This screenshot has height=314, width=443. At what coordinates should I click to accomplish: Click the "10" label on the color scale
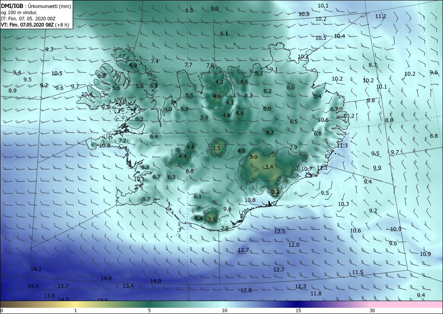[224, 310]
